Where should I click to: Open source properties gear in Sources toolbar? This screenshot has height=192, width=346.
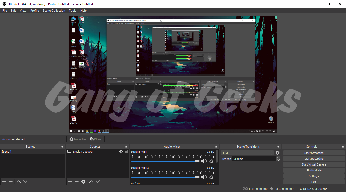(83, 182)
